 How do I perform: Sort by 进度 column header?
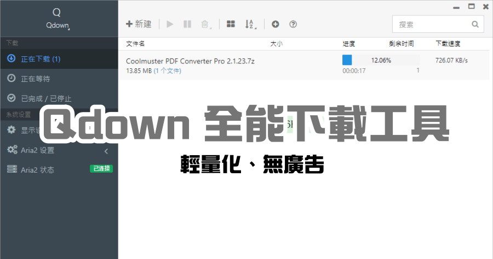349,44
